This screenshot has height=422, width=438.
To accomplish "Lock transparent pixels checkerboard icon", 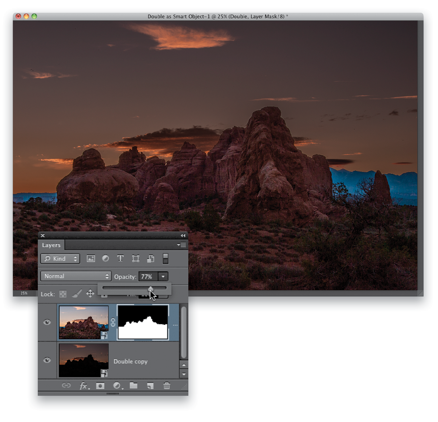I will (63, 294).
